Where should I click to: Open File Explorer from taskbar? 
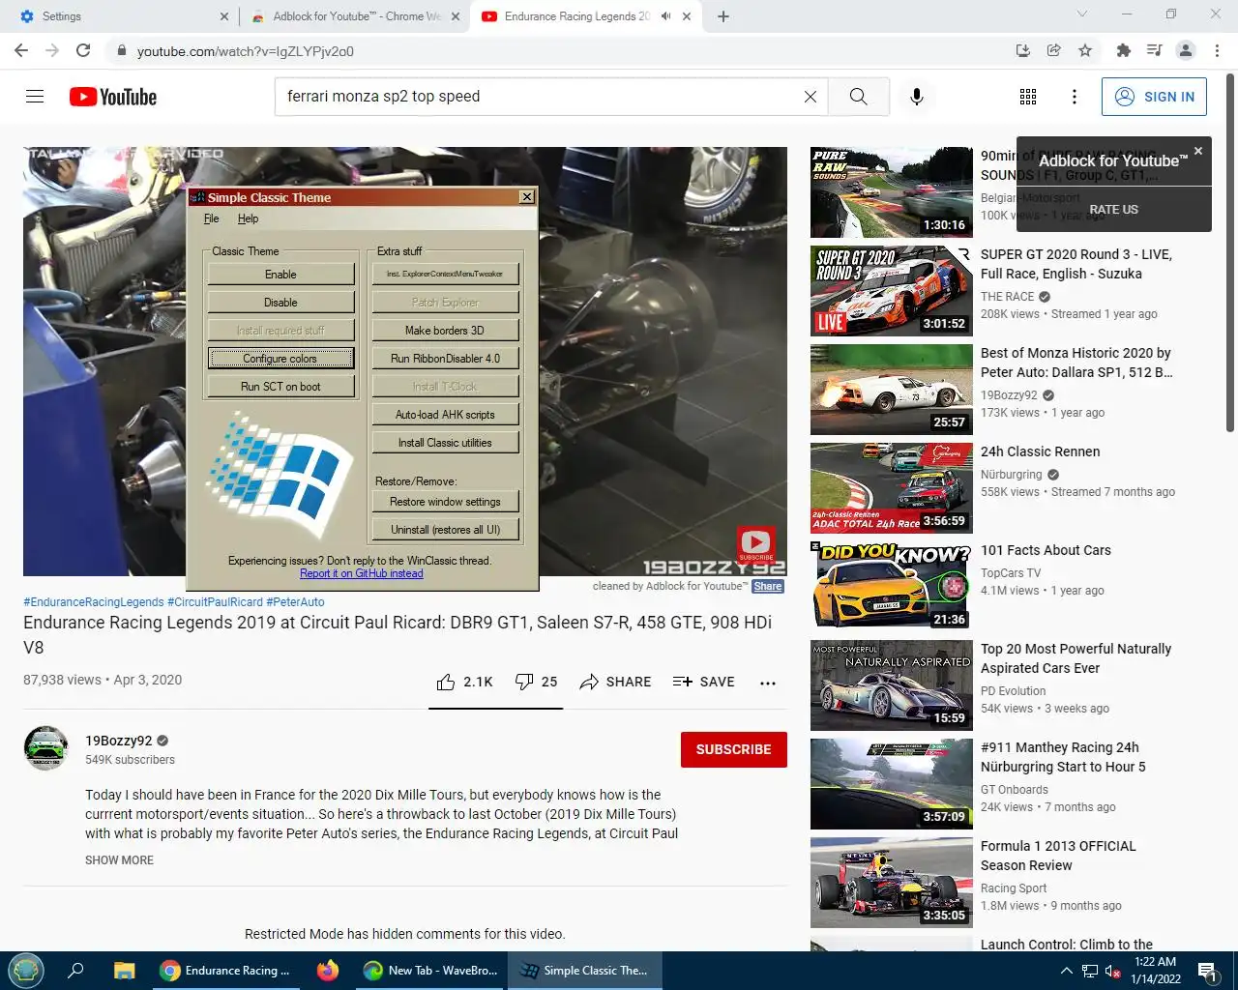point(124,971)
